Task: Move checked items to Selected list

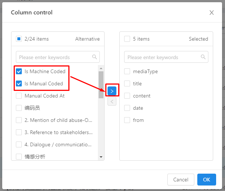Action: (x=112, y=91)
